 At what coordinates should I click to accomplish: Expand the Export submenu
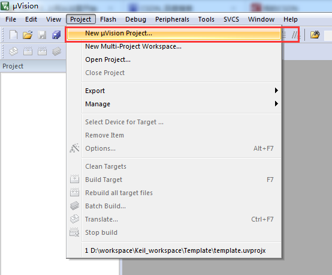pyautogui.click(x=174, y=91)
